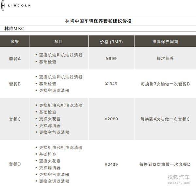
Task: Select the 套餐C row label
Action: 15,119
